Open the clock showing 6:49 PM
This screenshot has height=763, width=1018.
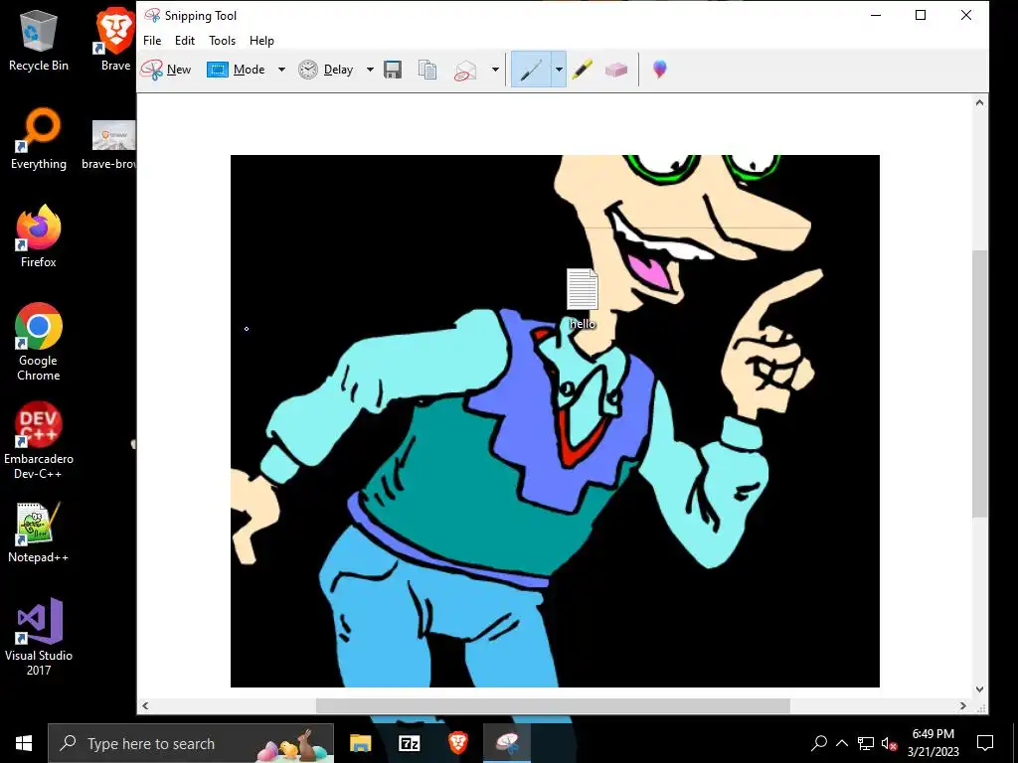coord(933,743)
